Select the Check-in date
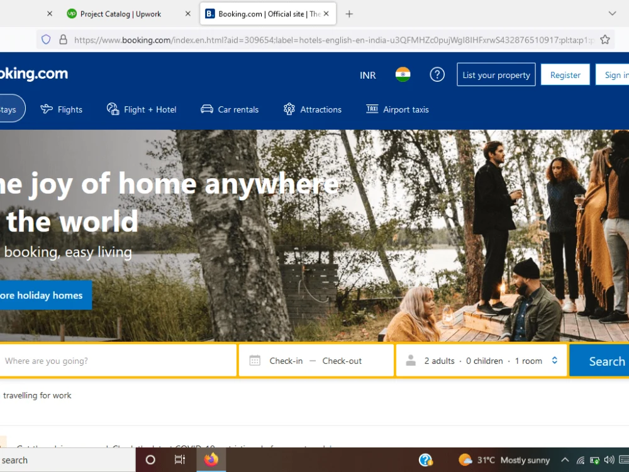629x472 pixels. pyautogui.click(x=286, y=361)
